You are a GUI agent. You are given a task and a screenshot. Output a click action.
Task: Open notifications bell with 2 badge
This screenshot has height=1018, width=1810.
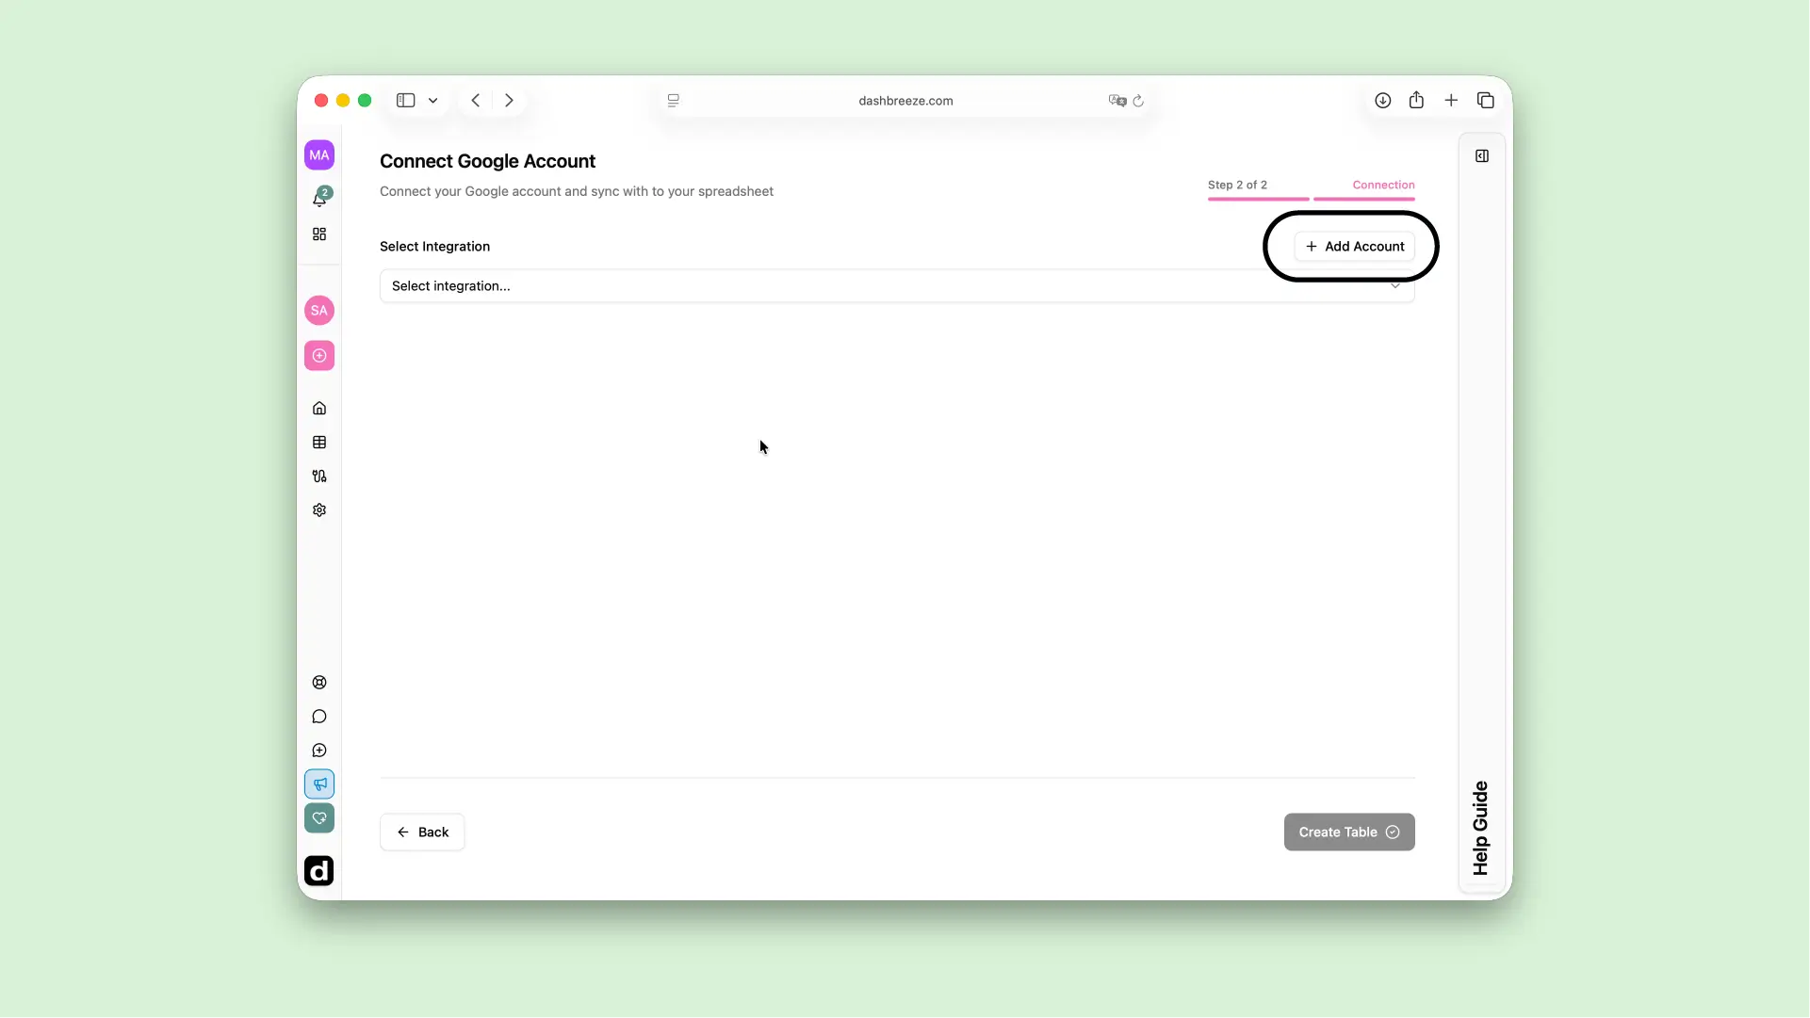[x=320, y=198]
